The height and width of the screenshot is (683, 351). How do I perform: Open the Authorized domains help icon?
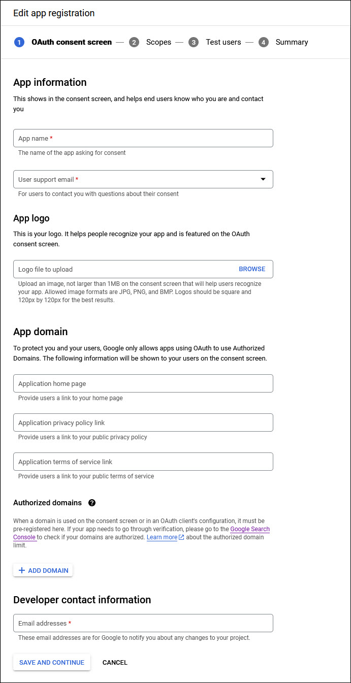pos(92,503)
